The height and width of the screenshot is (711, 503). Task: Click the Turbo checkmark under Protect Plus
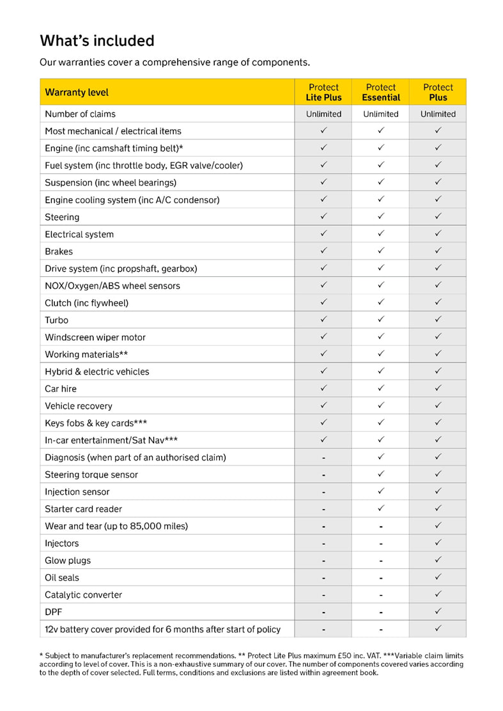tap(438, 320)
